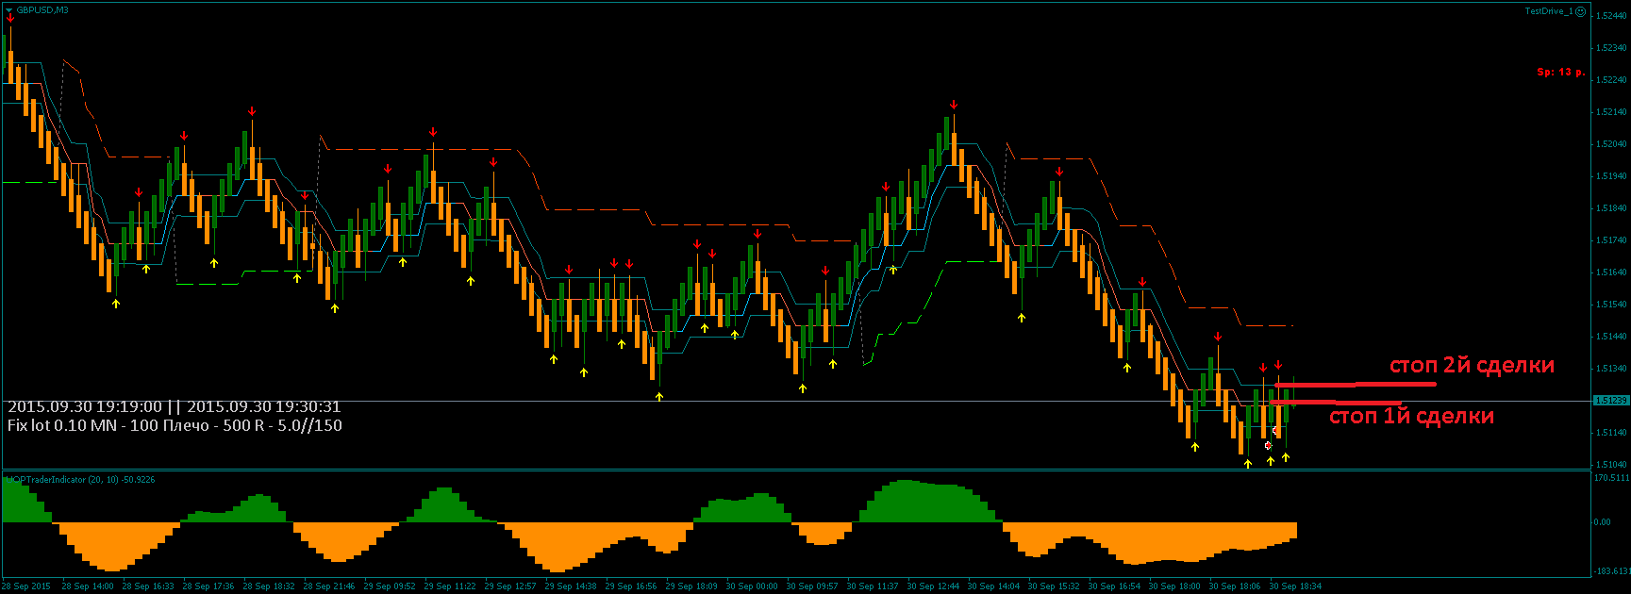Click the '29 Sep 16:56' time axis label
This screenshot has width=1631, height=594.
(x=631, y=586)
